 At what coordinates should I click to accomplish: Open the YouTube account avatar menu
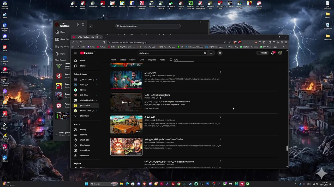click(280, 53)
